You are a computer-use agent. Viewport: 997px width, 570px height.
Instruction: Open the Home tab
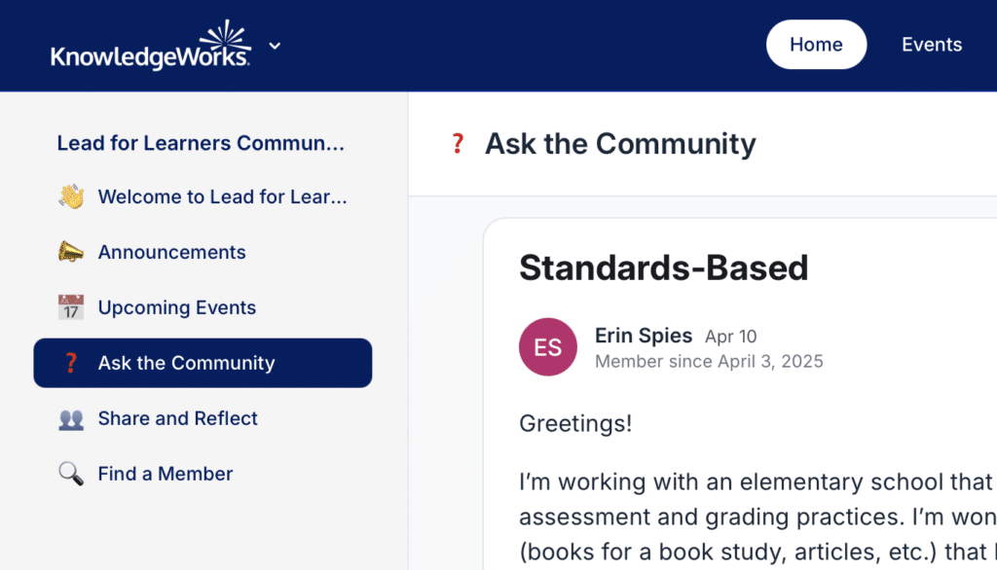816,45
